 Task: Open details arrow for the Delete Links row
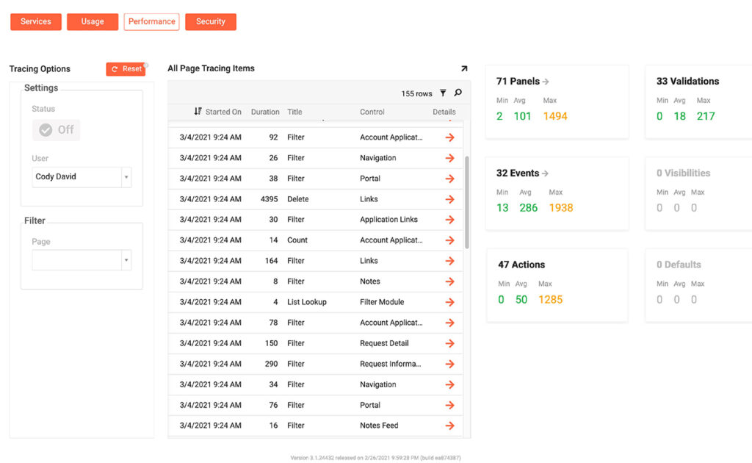(449, 199)
